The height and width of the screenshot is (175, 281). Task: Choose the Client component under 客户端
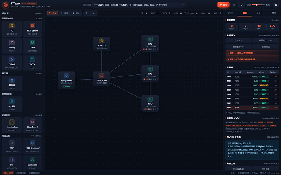[x=12, y=83]
